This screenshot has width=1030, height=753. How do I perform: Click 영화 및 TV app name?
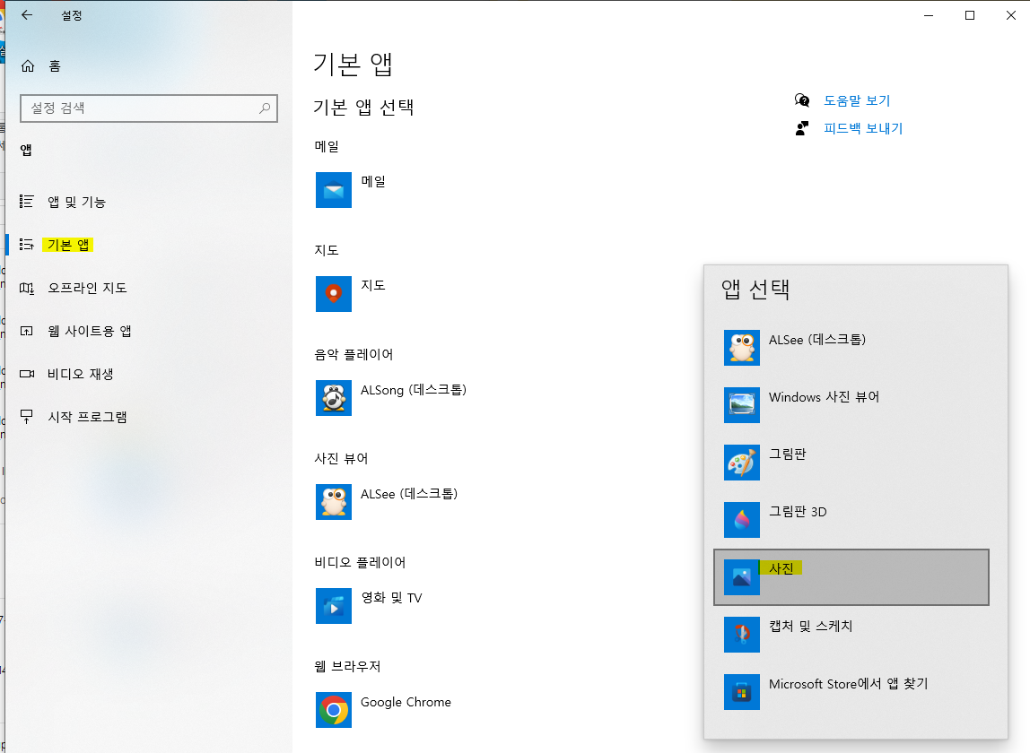coord(391,597)
